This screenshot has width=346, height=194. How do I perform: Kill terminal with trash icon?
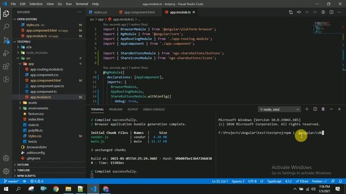(x=323, y=109)
